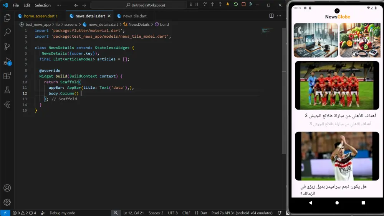Viewport: 384px width, 216px height.
Task: Open the Search view in activity bar
Action: click(7, 32)
